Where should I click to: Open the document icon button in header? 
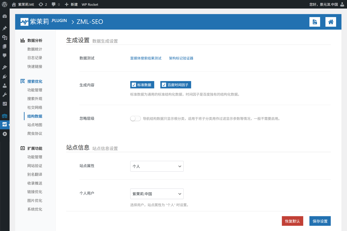pos(315,22)
